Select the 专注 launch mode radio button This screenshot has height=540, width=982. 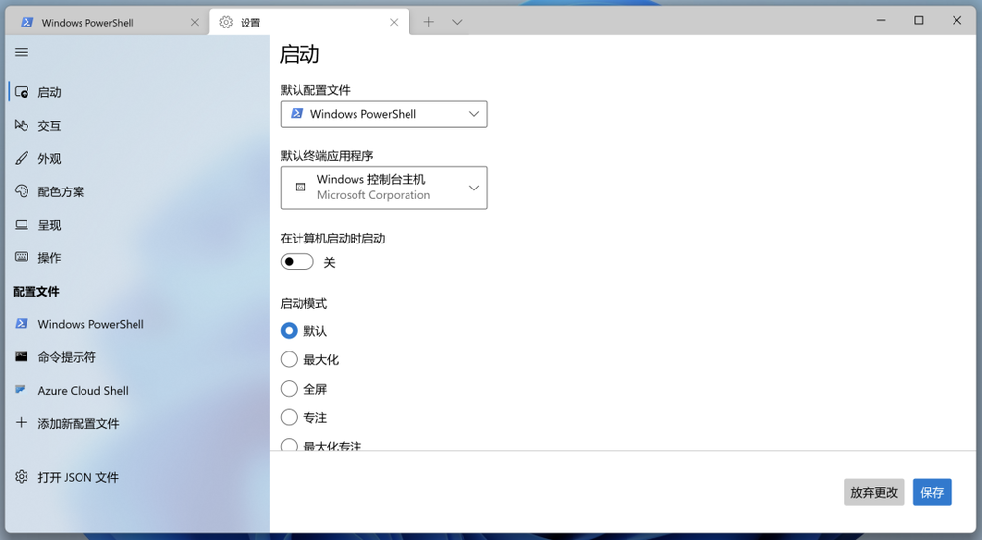(x=289, y=417)
